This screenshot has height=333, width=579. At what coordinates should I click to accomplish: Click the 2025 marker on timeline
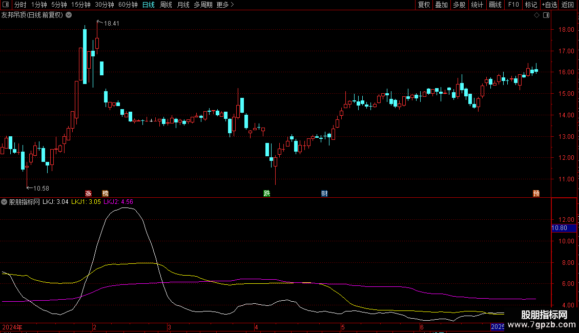point(497,326)
